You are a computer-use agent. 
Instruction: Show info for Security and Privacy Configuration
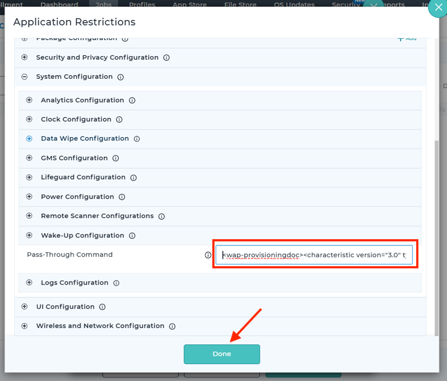tap(166, 58)
